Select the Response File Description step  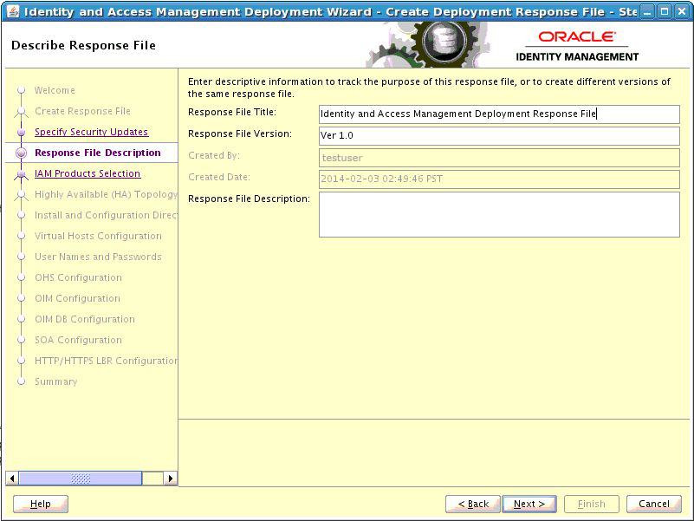pos(97,153)
